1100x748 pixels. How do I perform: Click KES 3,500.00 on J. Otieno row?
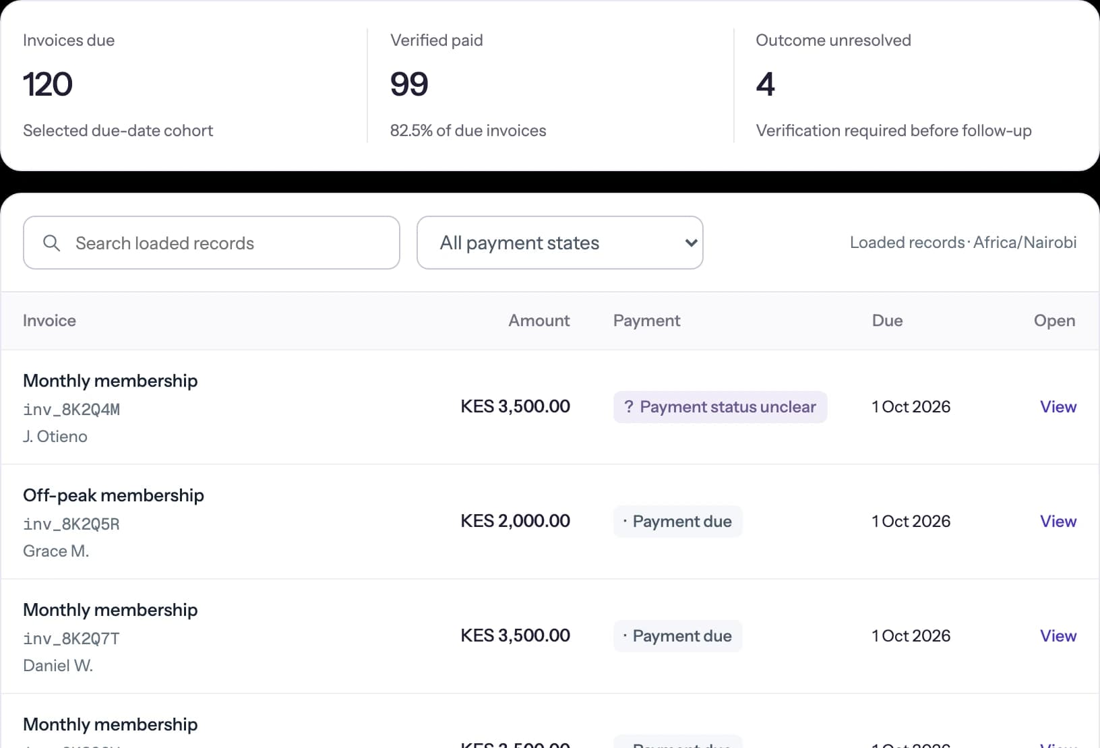click(x=516, y=406)
